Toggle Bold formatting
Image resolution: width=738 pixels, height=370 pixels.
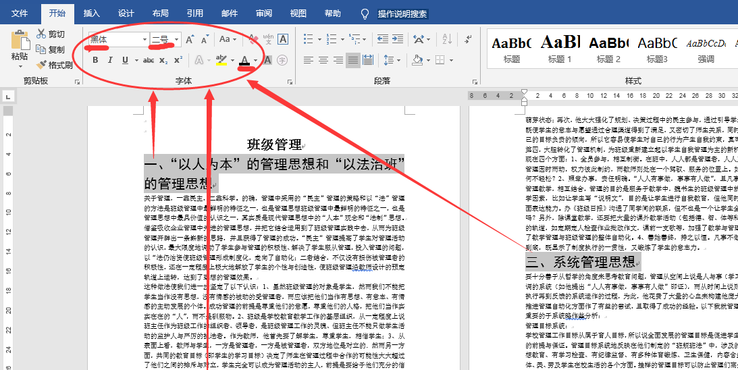coord(95,60)
